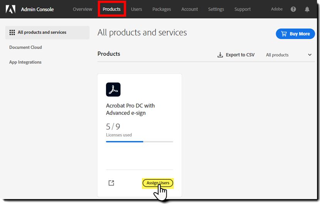The height and width of the screenshot is (204, 320).
Task: Click the Export to CSV link
Action: pos(240,55)
